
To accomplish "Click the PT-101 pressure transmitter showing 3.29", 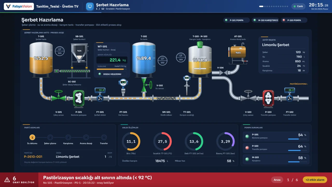I will pyautogui.click(x=123, y=87).
